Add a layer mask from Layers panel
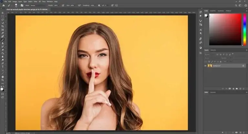The height and width of the screenshot is (134, 248). click(x=230, y=89)
